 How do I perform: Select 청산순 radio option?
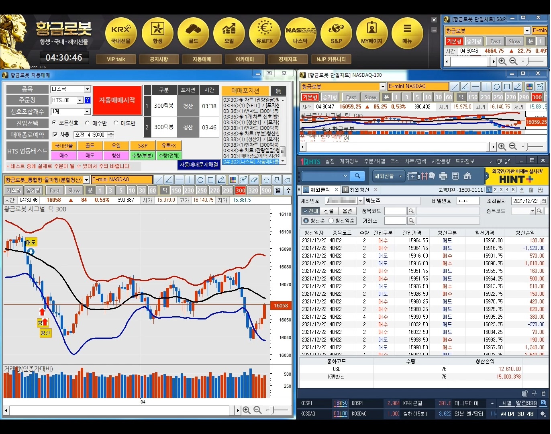(x=306, y=221)
